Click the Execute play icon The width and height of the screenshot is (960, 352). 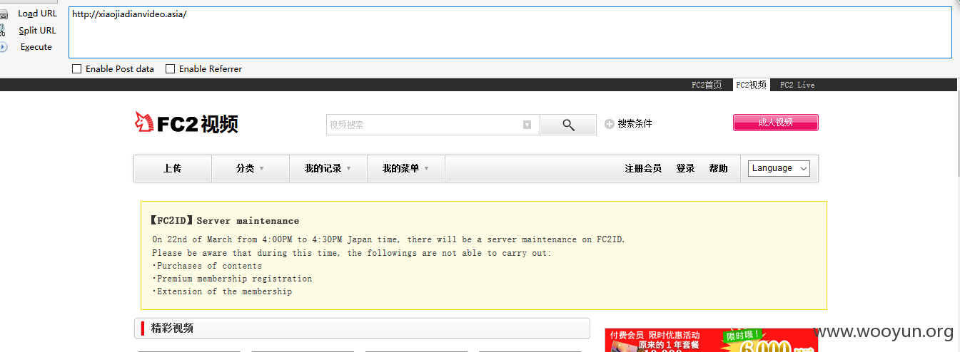coord(3,47)
